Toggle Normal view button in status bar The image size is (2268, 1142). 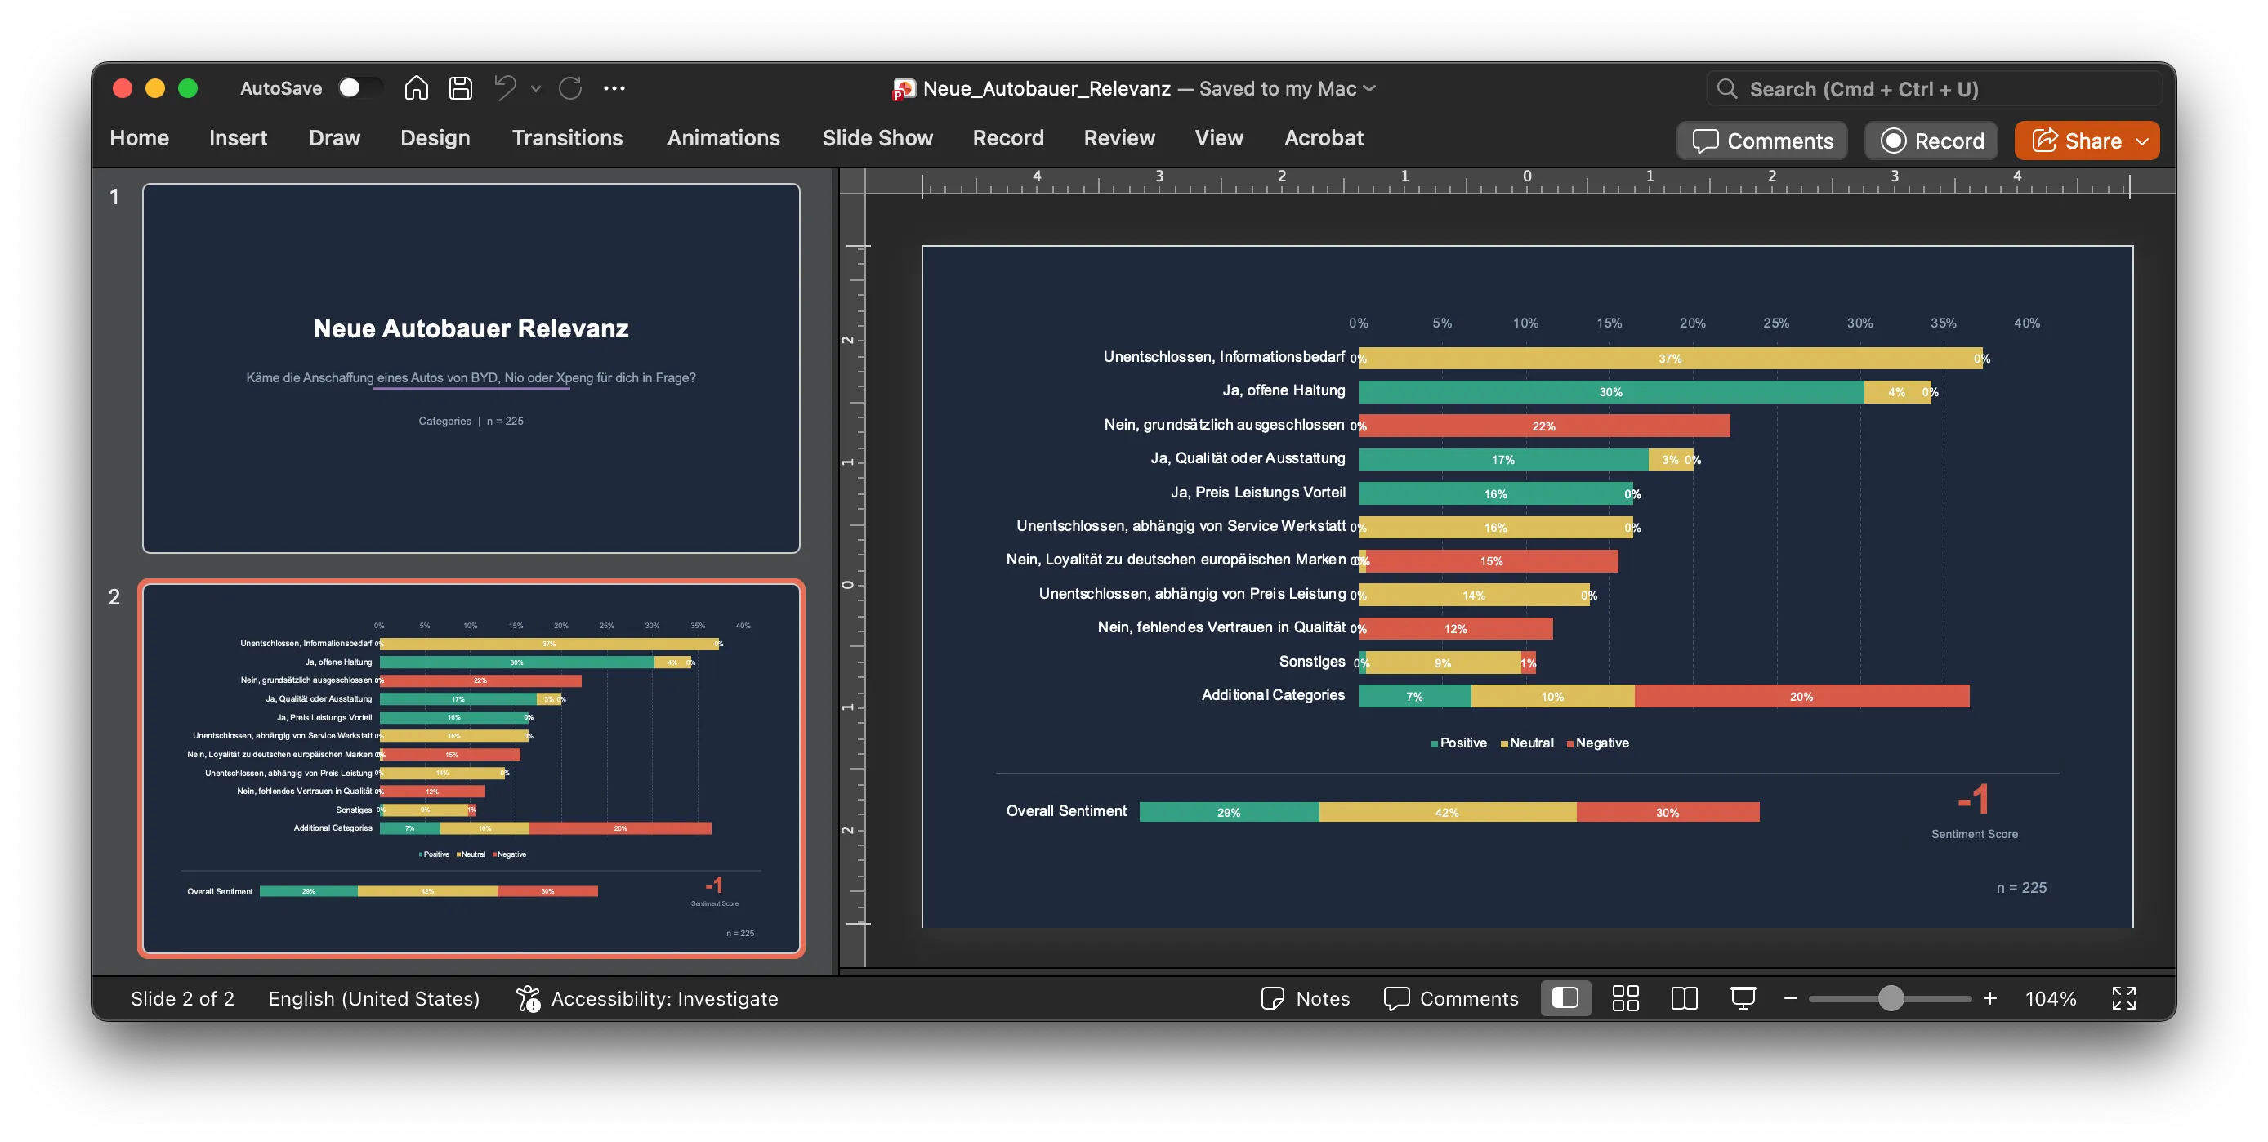tap(1565, 997)
